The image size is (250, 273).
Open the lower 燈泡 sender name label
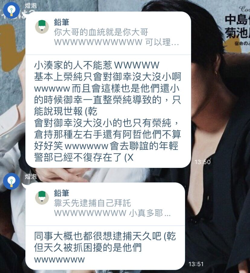30,176
